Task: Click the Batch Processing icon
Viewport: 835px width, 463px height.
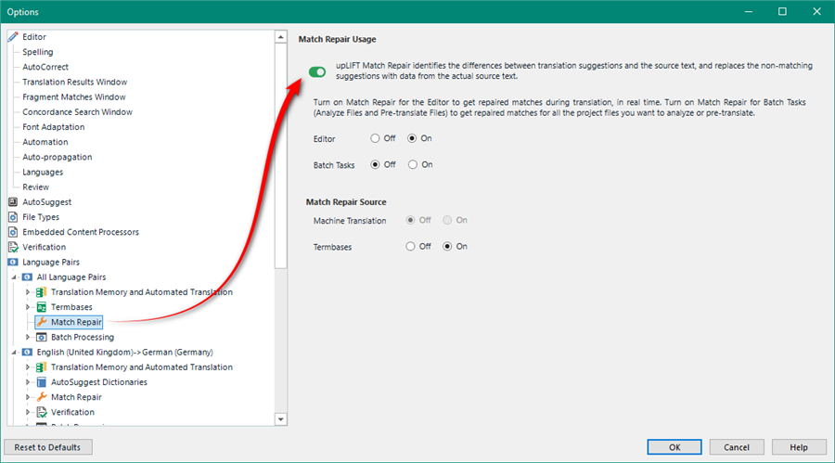Action: coord(41,337)
